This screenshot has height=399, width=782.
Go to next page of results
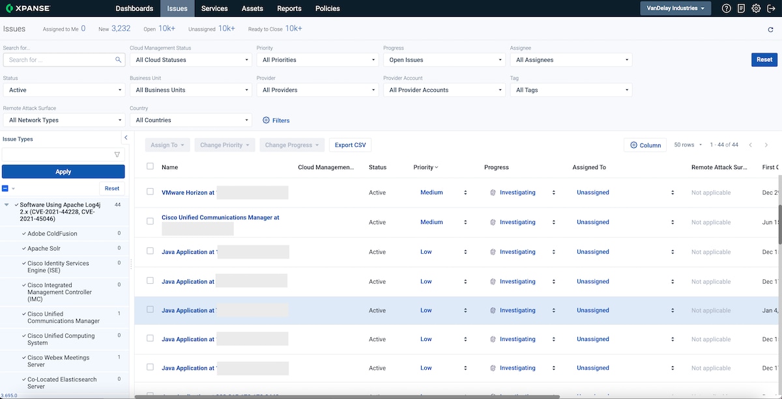coord(766,145)
